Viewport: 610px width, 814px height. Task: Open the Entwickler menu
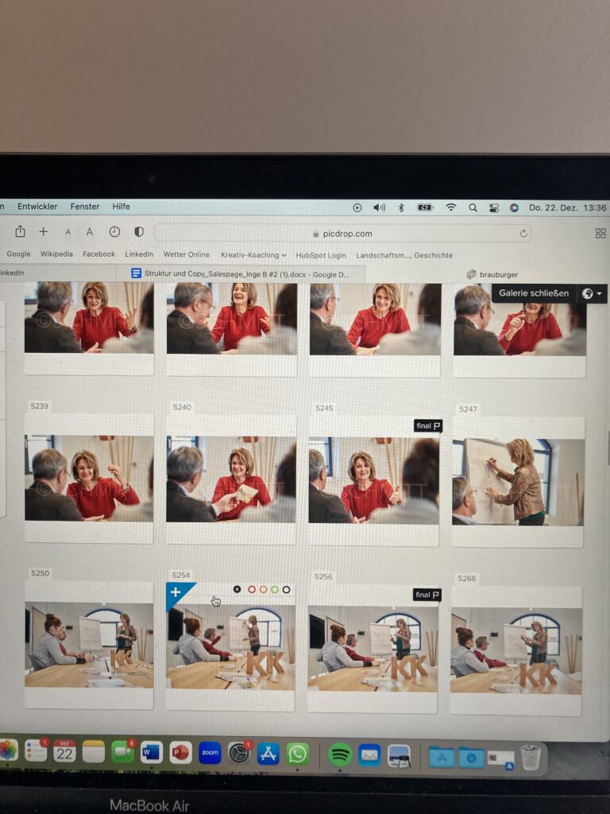(x=37, y=206)
